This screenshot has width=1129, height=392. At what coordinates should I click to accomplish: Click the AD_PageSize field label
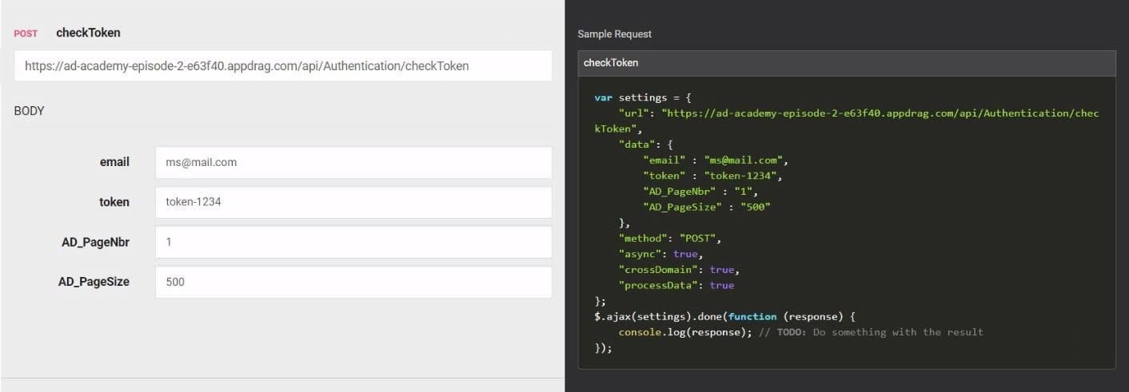[x=94, y=282]
